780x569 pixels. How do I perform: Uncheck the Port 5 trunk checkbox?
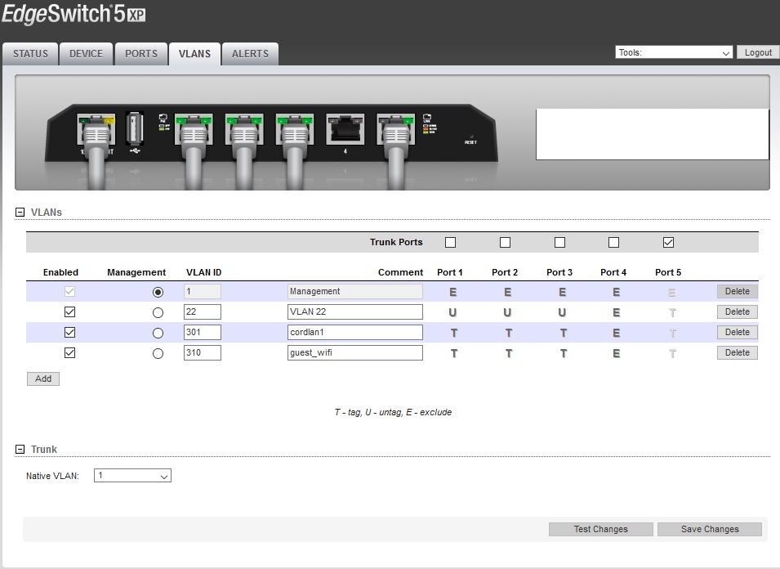[669, 243]
